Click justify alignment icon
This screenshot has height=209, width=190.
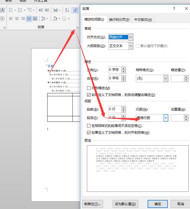[x=29, y=19]
